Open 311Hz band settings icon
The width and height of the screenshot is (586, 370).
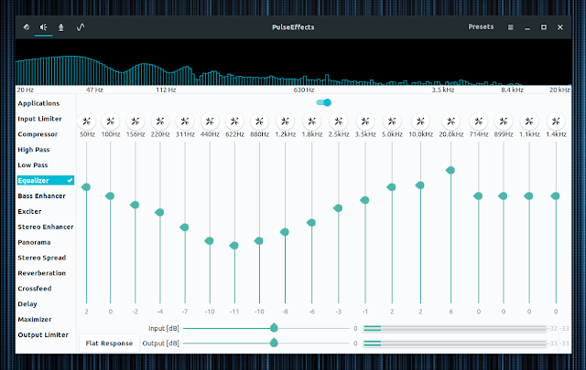click(x=185, y=122)
